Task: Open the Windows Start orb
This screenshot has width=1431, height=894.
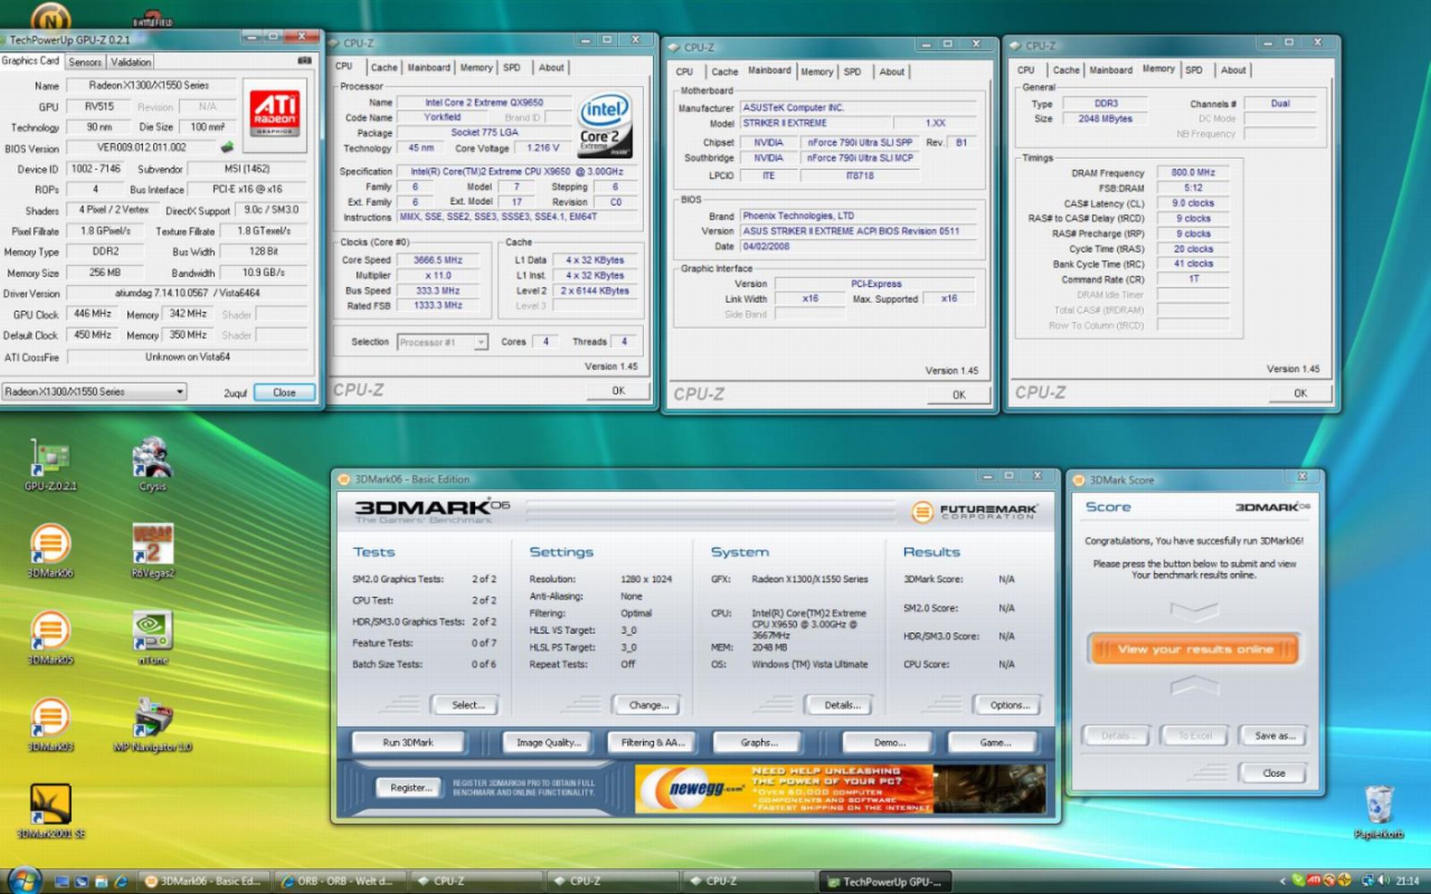Action: click(24, 880)
